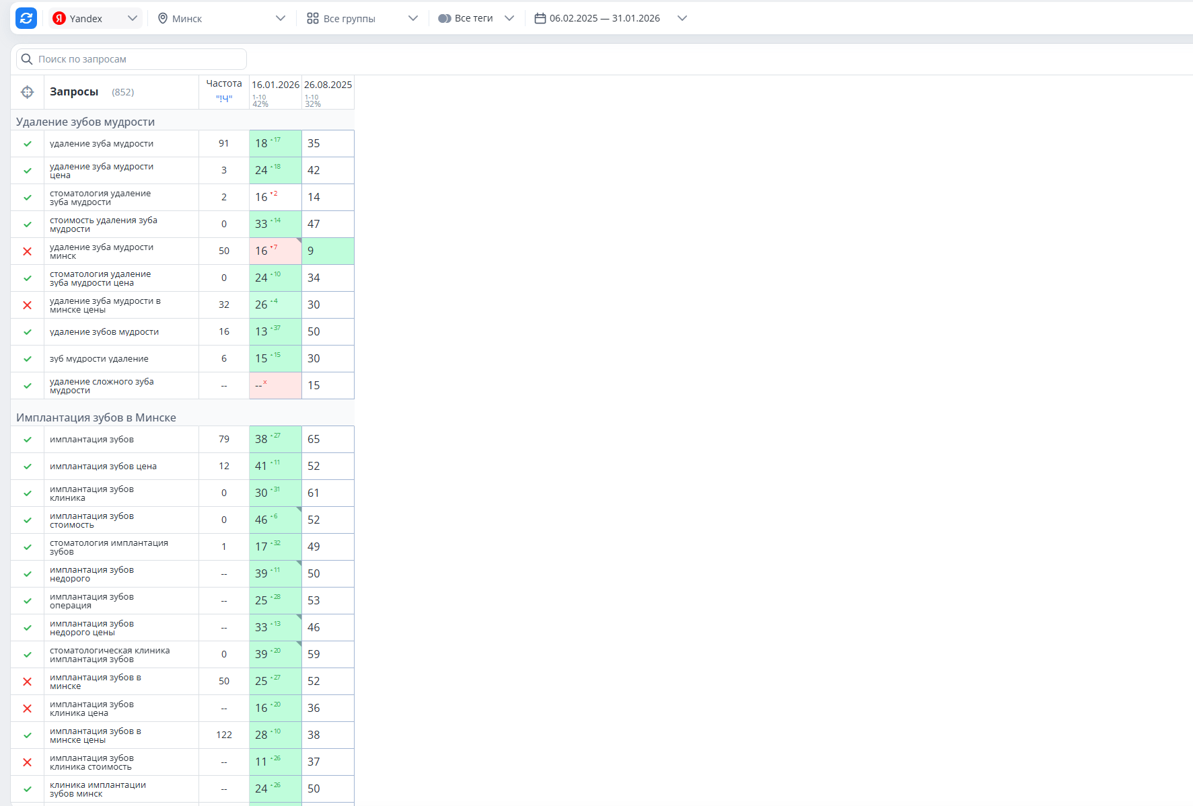Screen dimensions: 1193x806
Task: Click frequency 79 for имплантация зубов
Action: [224, 440]
